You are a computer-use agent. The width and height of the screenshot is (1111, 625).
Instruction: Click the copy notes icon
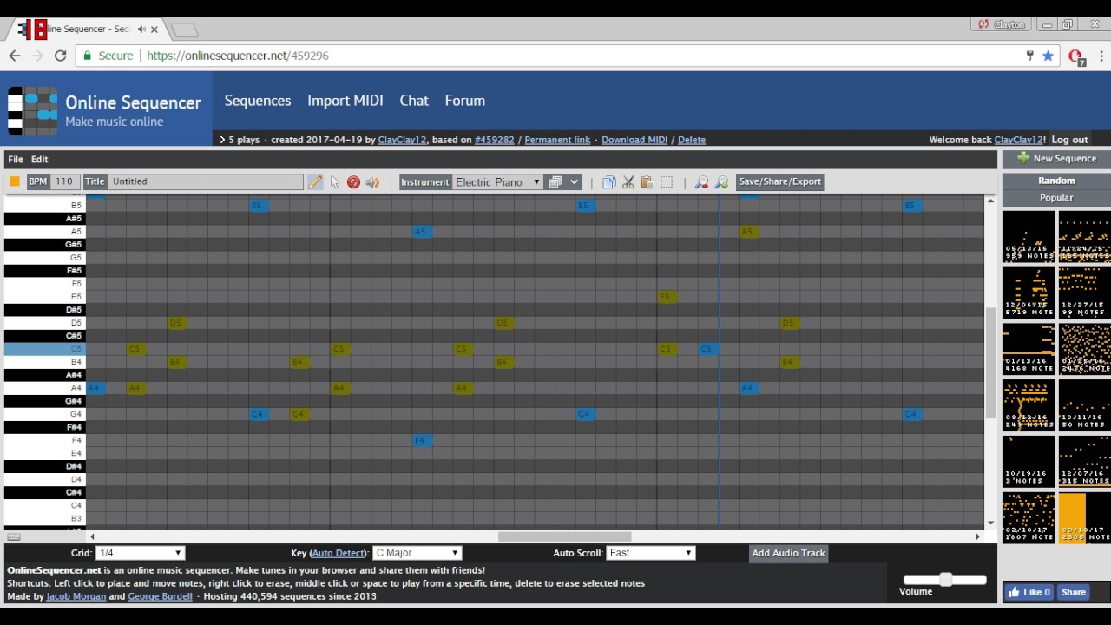(x=608, y=182)
